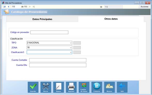Image resolution: width=152 pixels, height=95 pixels.
Task: Click the Catálogo de Proveedores notepad icon
Action: point(6,12)
